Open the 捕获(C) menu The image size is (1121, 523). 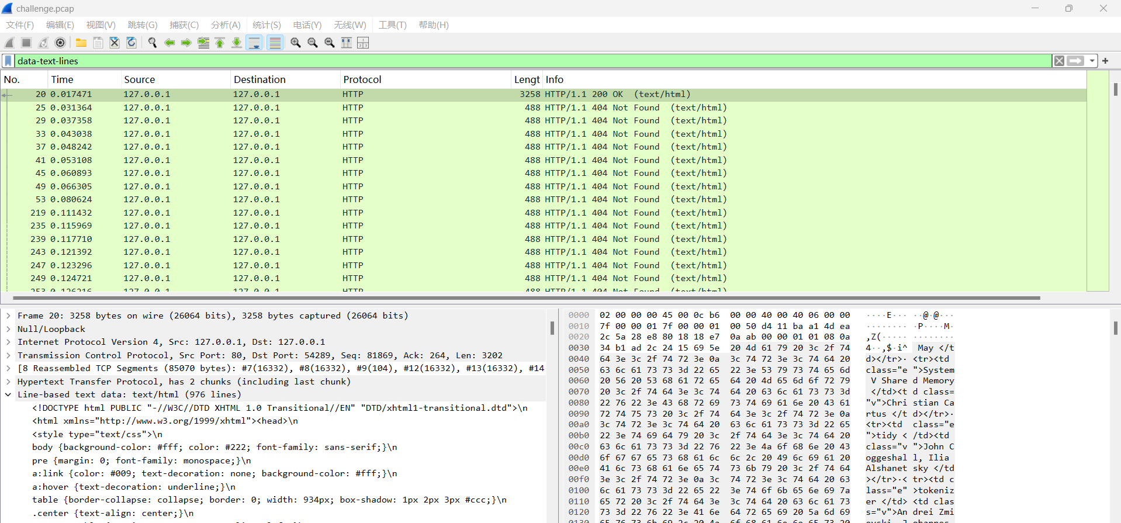tap(184, 25)
